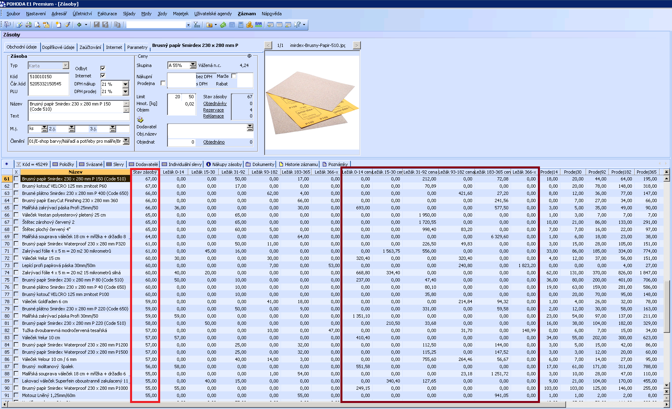Click the starred folder toolbar icon

pyautogui.click(x=210, y=24)
